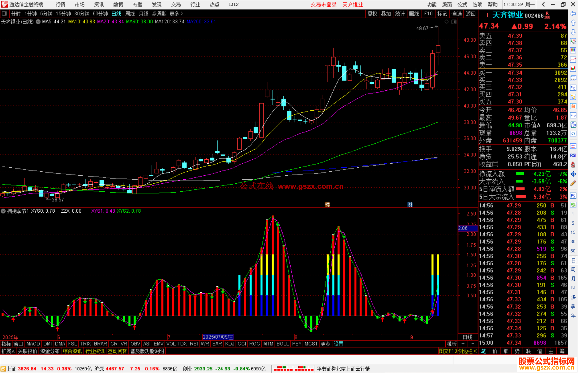Click the 画线 draw line button

point(414,14)
